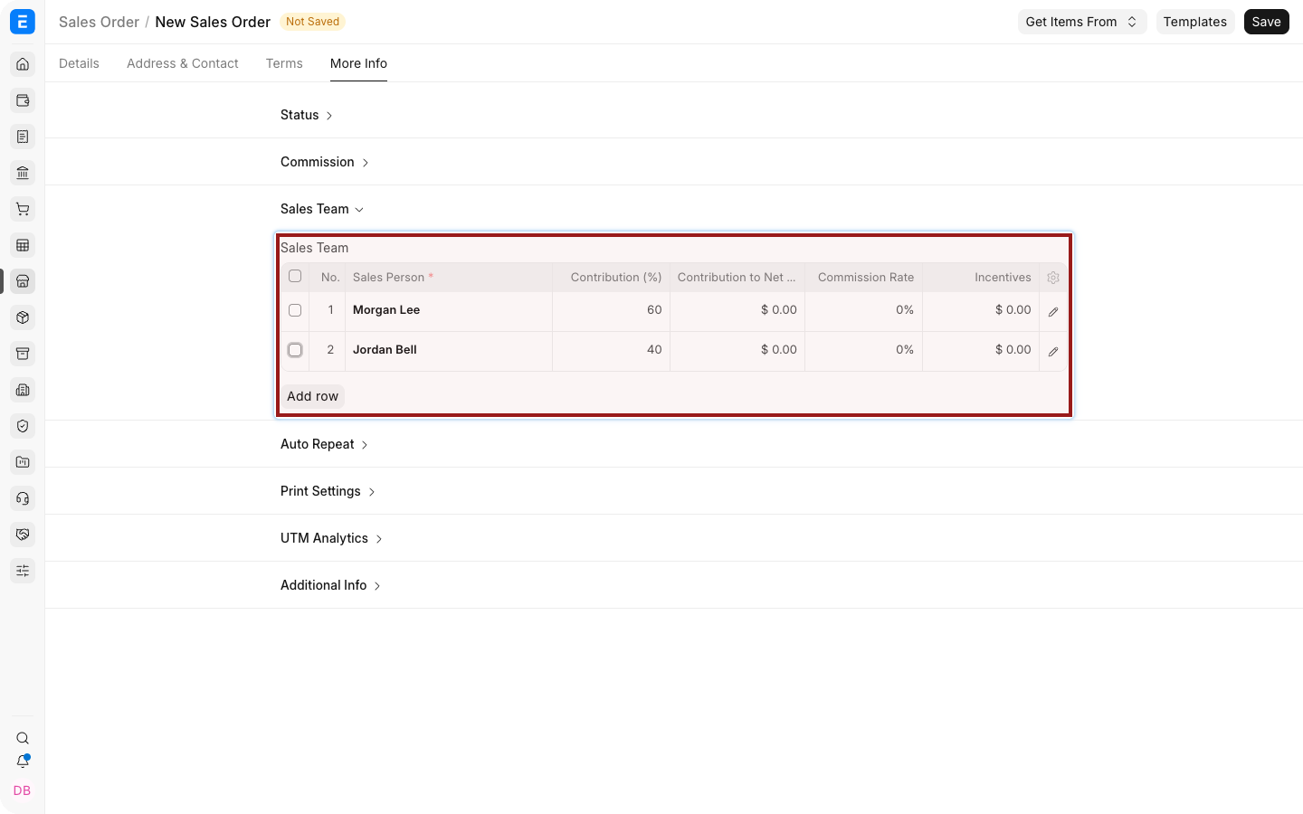Expand the Commission section
Screen dimensions: 1303x814
coord(325,162)
